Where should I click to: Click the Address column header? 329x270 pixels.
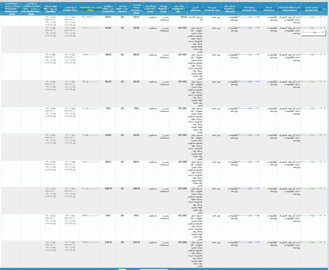click(x=195, y=9)
